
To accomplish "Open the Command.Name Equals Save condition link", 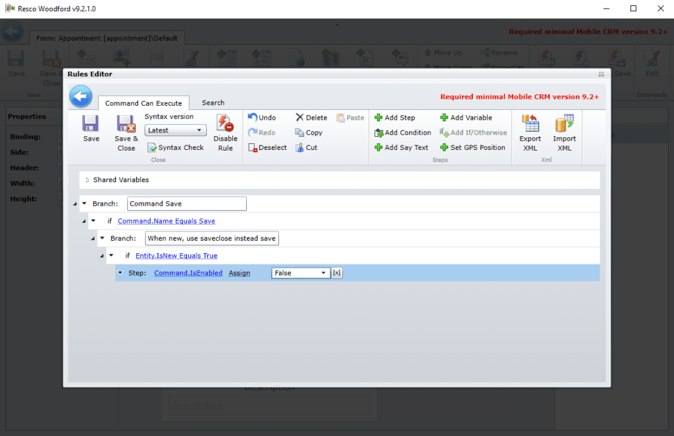I will 166,221.
